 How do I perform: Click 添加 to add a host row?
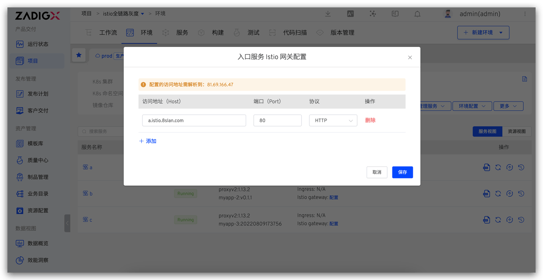[x=148, y=141]
